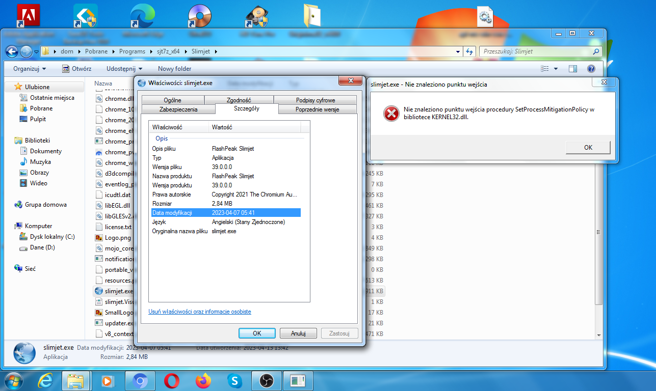Select icudtl.dat in the file list
This screenshot has height=391, width=656.
click(114, 195)
